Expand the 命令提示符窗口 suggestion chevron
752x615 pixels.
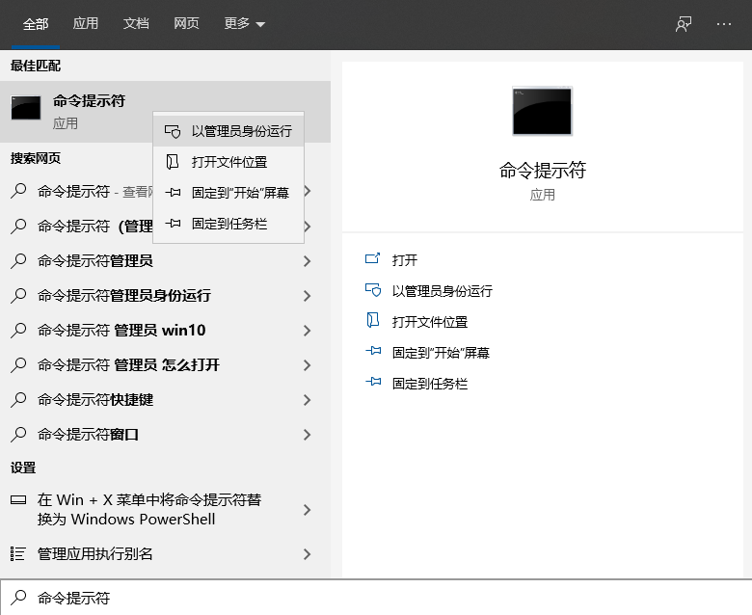tap(307, 435)
